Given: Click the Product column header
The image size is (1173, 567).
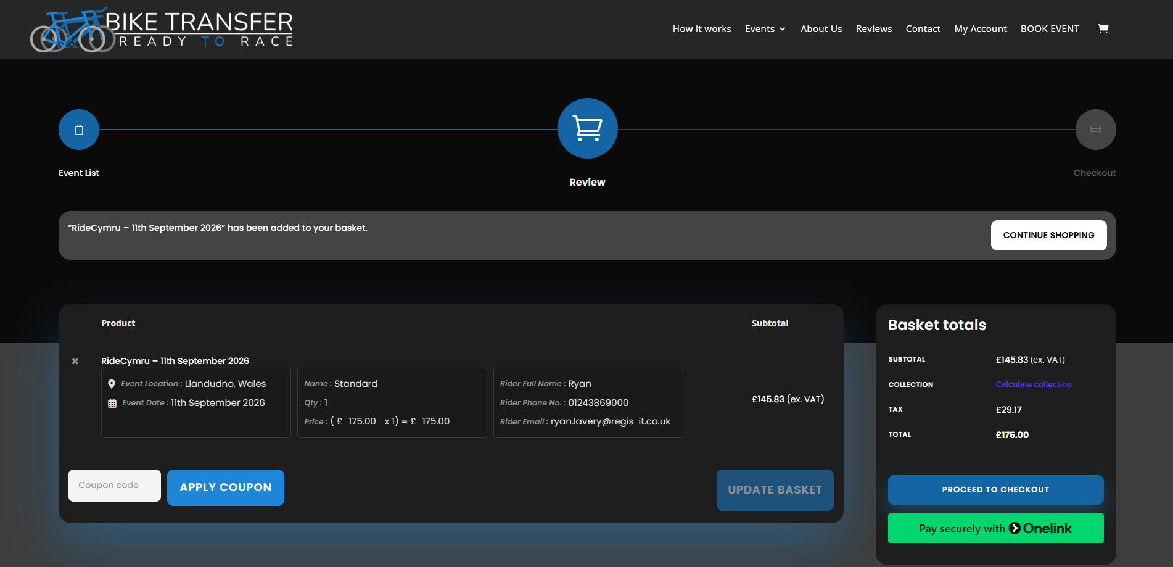Looking at the screenshot, I should click(118, 323).
